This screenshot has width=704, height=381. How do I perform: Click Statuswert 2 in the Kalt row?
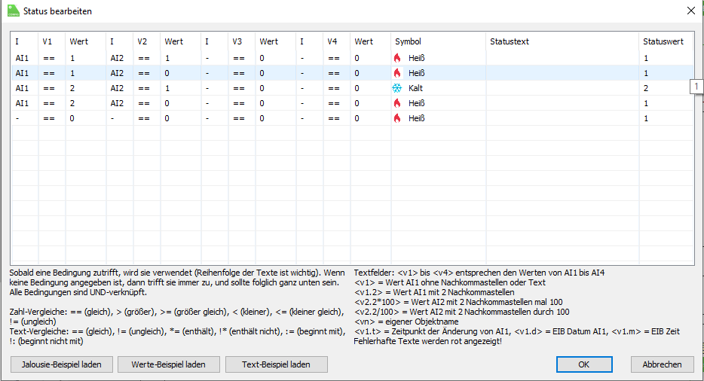tap(646, 88)
